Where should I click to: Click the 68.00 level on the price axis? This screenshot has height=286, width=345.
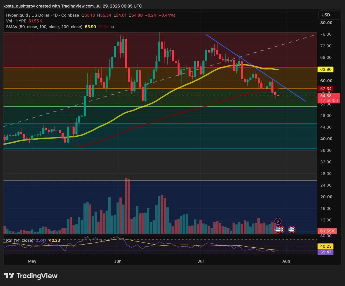click(326, 58)
